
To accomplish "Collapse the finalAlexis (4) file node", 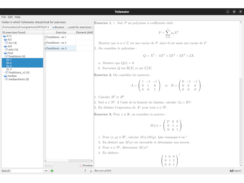I will point(4,56).
